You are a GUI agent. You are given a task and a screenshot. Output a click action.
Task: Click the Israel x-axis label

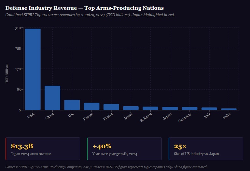click(128, 116)
